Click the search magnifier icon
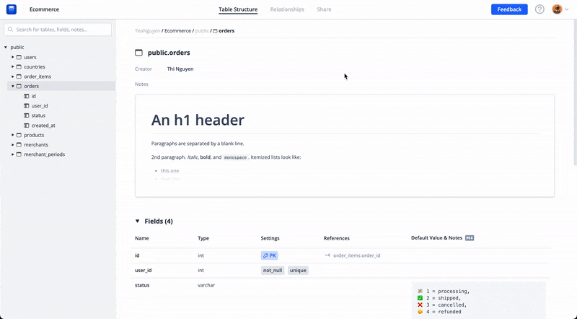This screenshot has width=577, height=319. pyautogui.click(x=10, y=30)
